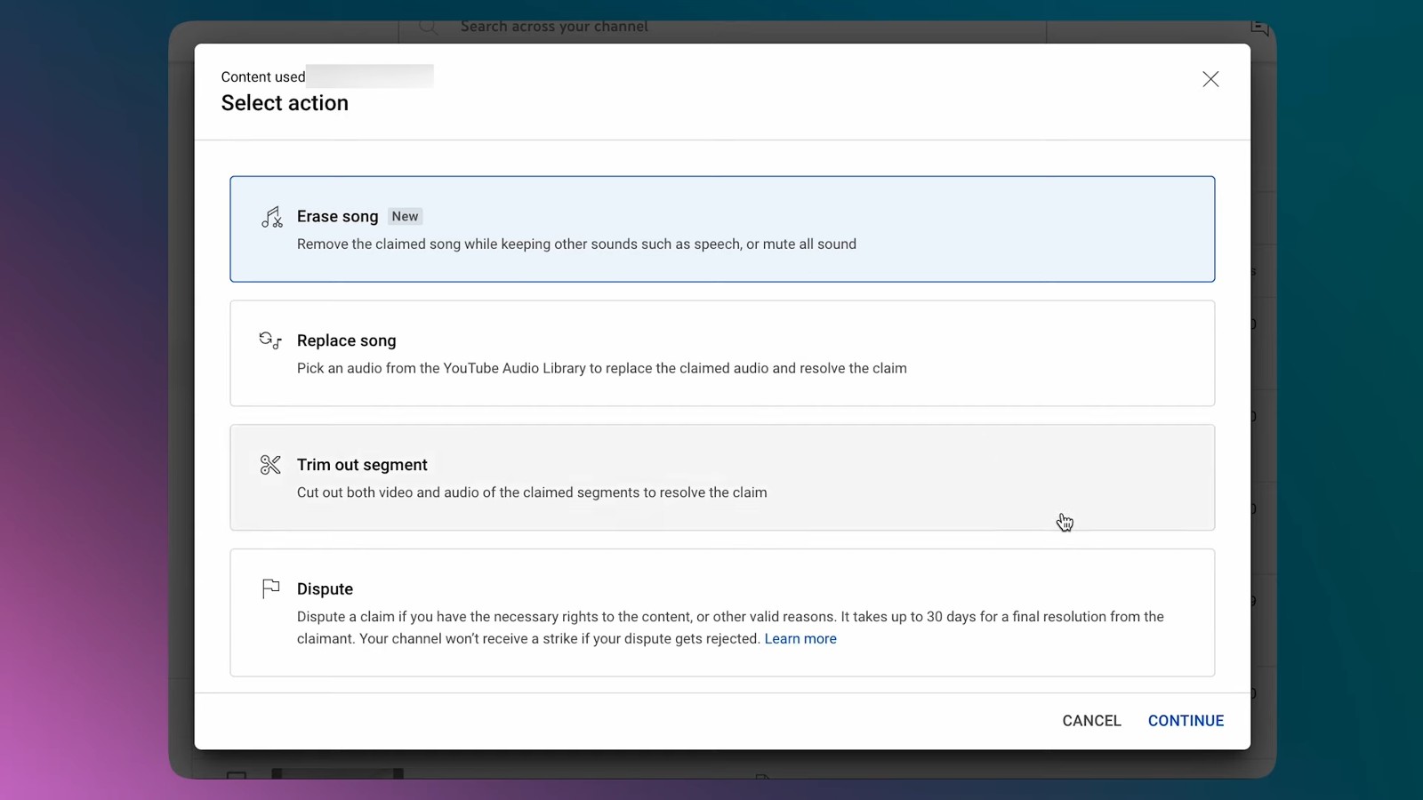Click the search magnifier icon in background
Viewport: 1423px width, 800px height.
[x=428, y=28]
